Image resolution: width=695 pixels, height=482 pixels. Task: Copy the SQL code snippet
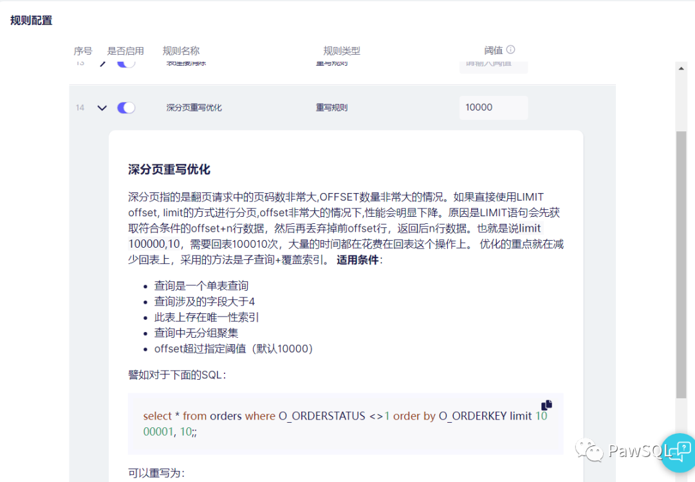546,405
